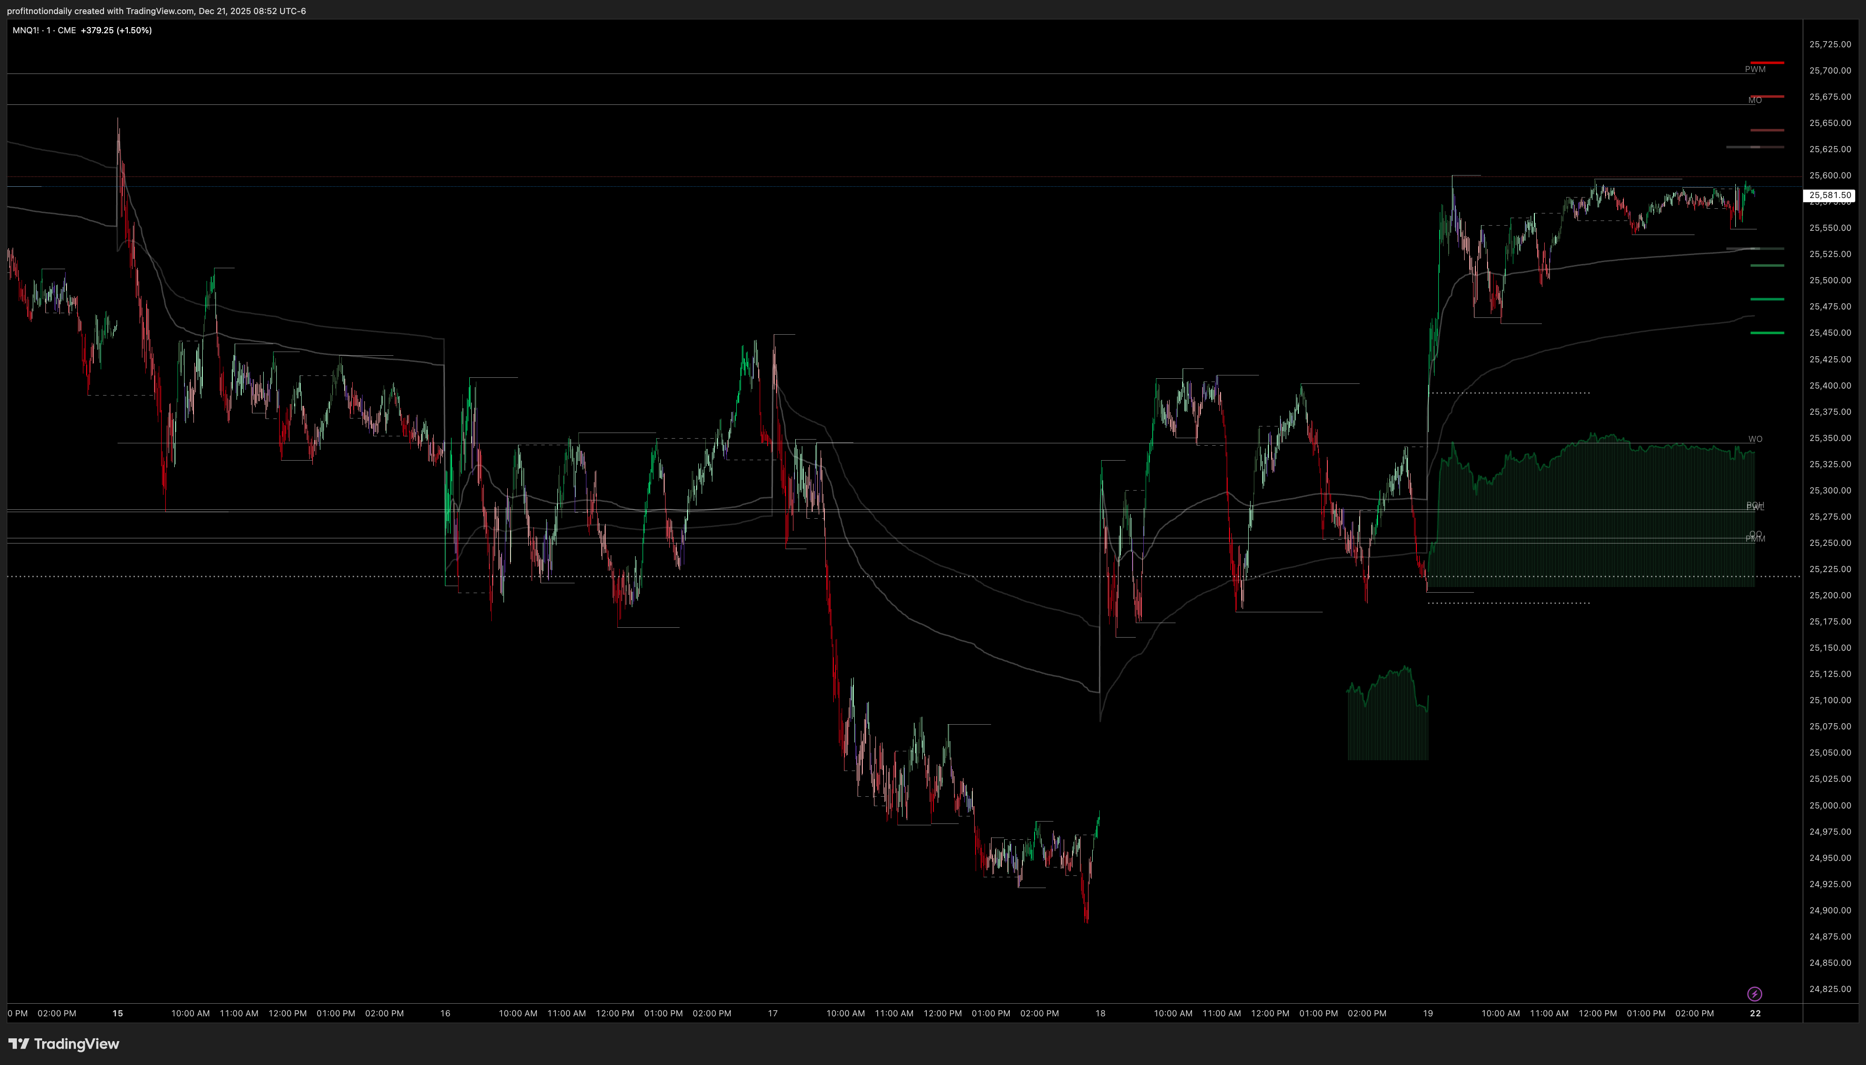Click the purple lightning bolt icon

coord(1754,993)
